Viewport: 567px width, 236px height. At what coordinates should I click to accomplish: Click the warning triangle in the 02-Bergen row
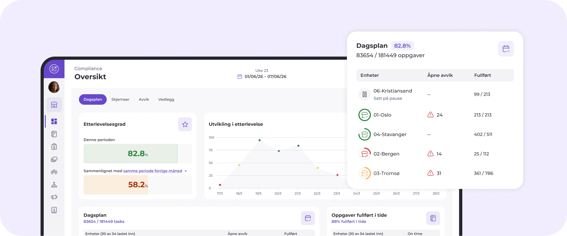click(x=431, y=154)
